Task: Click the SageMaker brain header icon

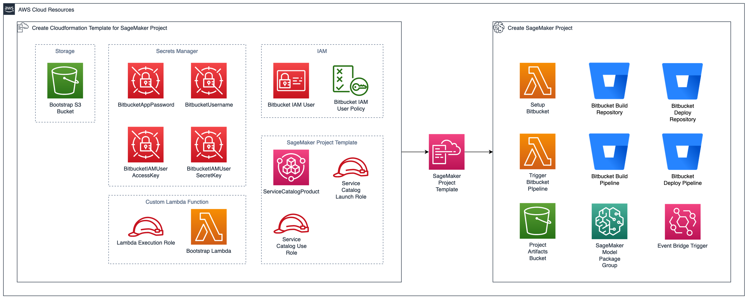Action: pyautogui.click(x=499, y=27)
